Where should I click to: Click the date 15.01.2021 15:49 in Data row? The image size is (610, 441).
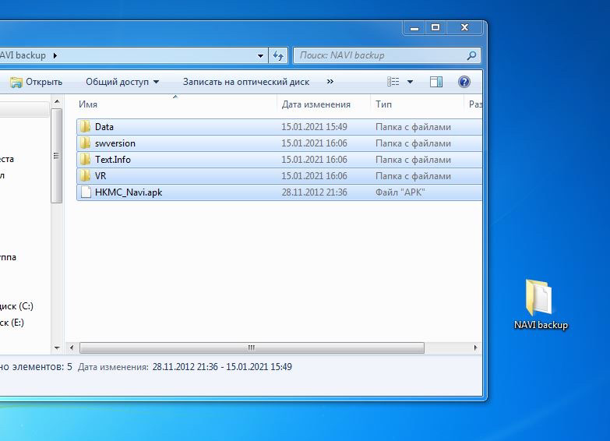pyautogui.click(x=314, y=127)
